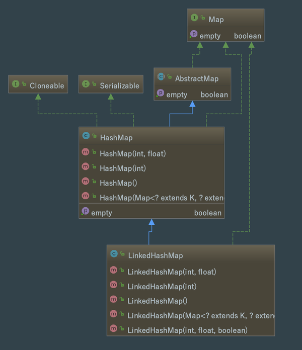Click the Map interface icon

tap(194, 18)
